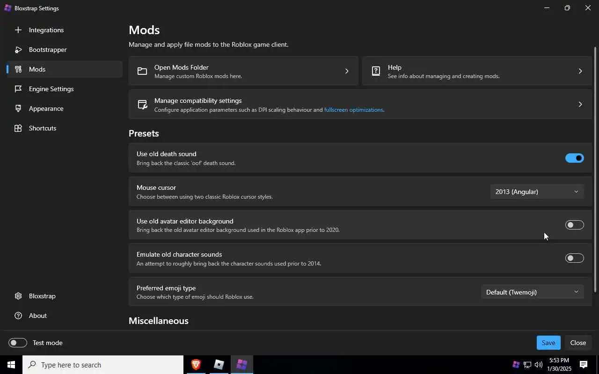Click the Help card question icon
The height and width of the screenshot is (374, 599).
[376, 71]
